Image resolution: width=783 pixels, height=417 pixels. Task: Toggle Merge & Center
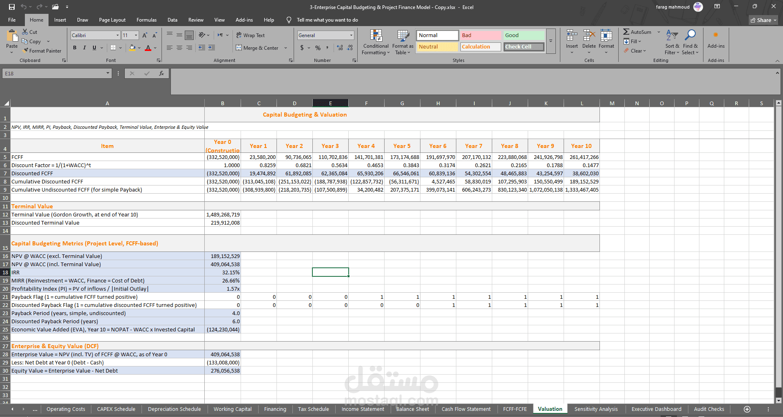point(257,48)
